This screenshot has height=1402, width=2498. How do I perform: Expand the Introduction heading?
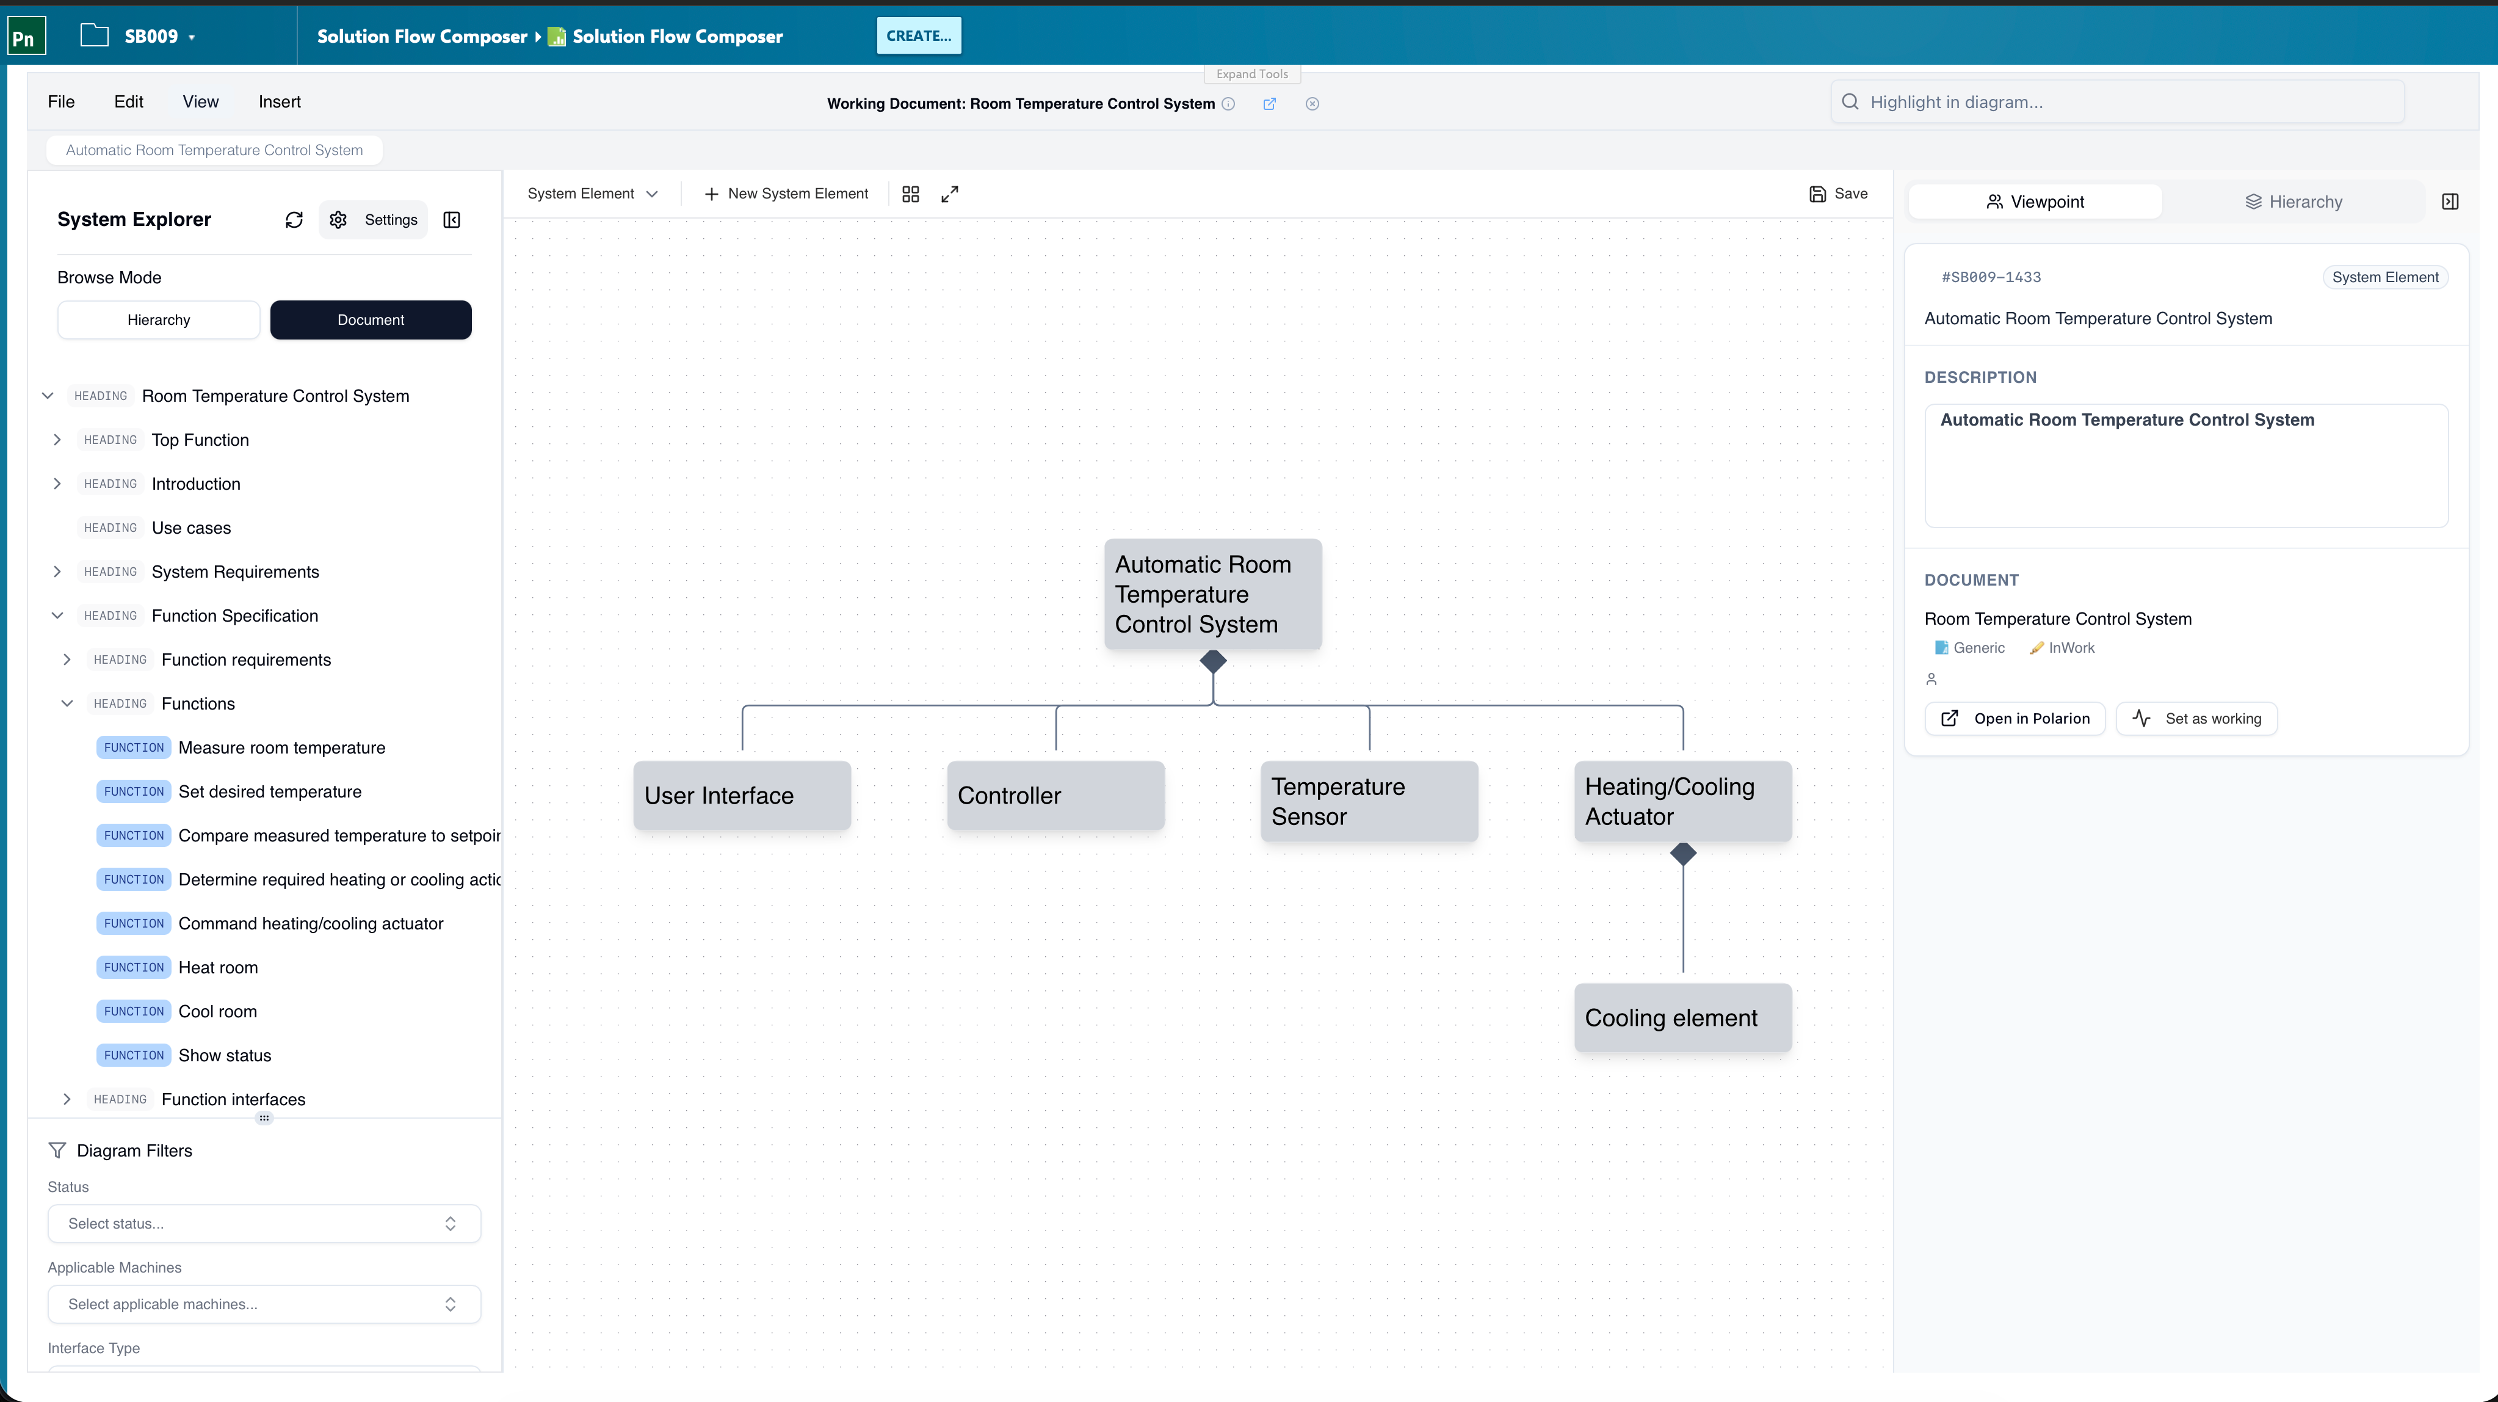click(57, 484)
